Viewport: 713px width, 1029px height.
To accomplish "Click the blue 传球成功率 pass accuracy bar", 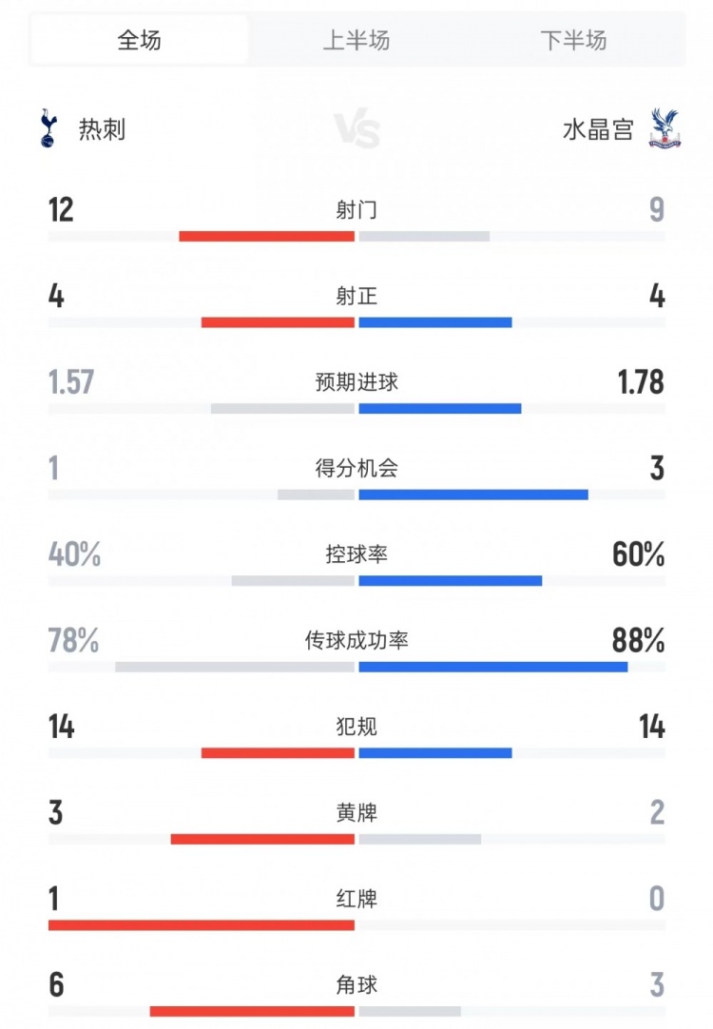I will coord(492,667).
